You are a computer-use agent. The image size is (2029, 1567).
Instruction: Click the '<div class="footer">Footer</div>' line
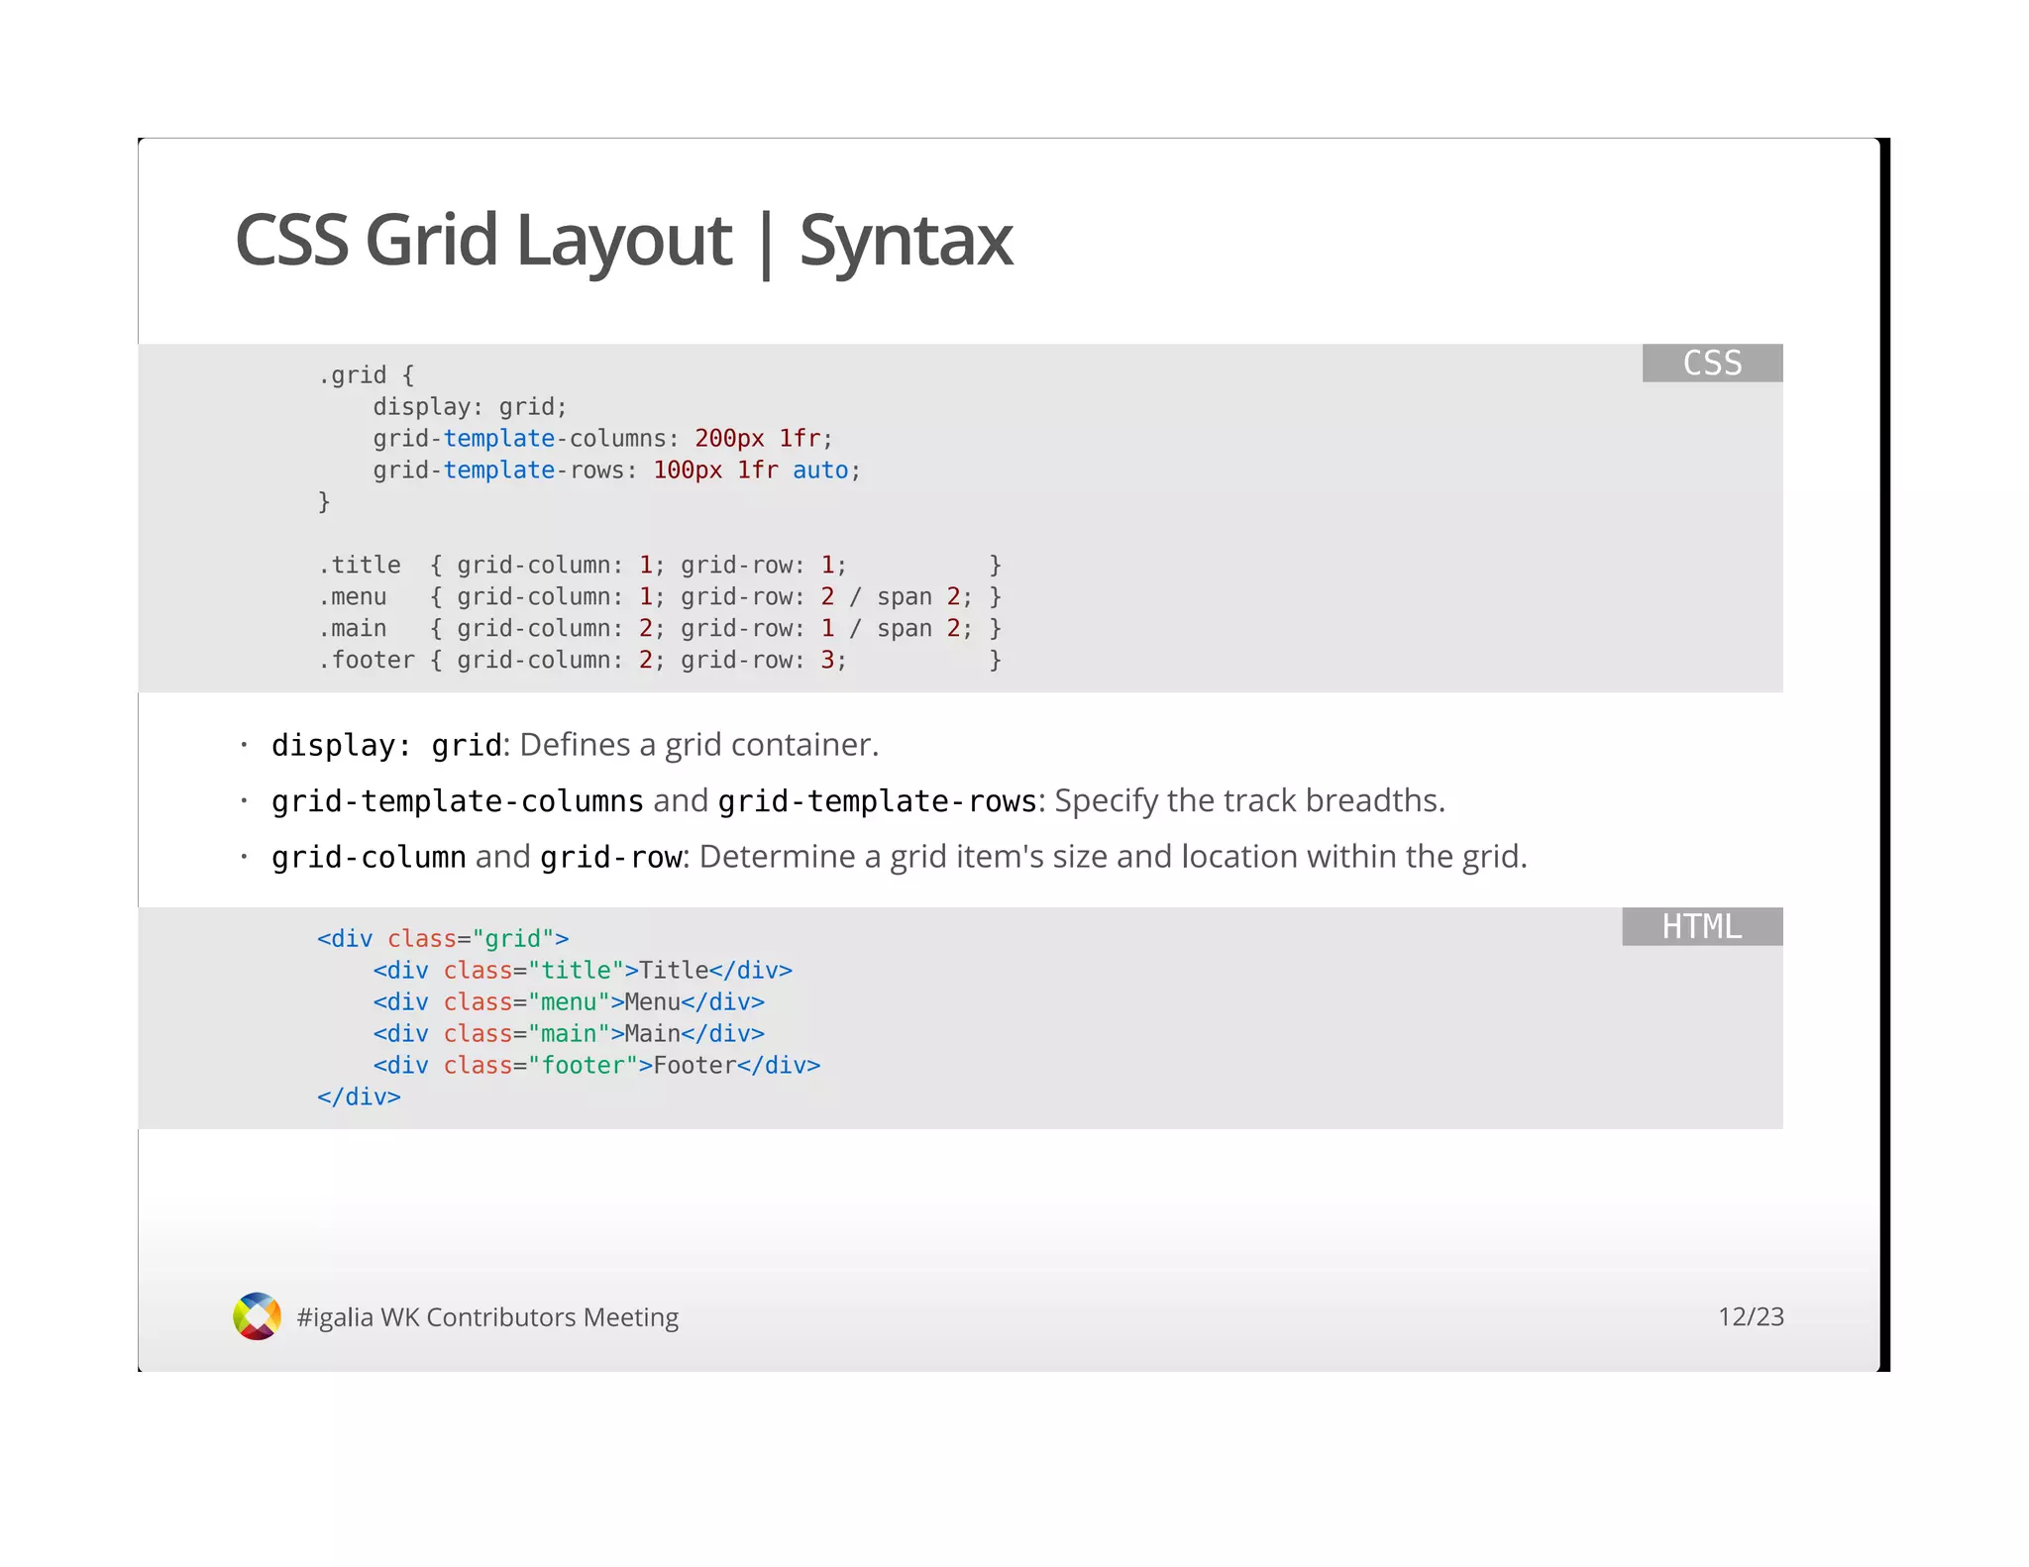(x=596, y=1065)
